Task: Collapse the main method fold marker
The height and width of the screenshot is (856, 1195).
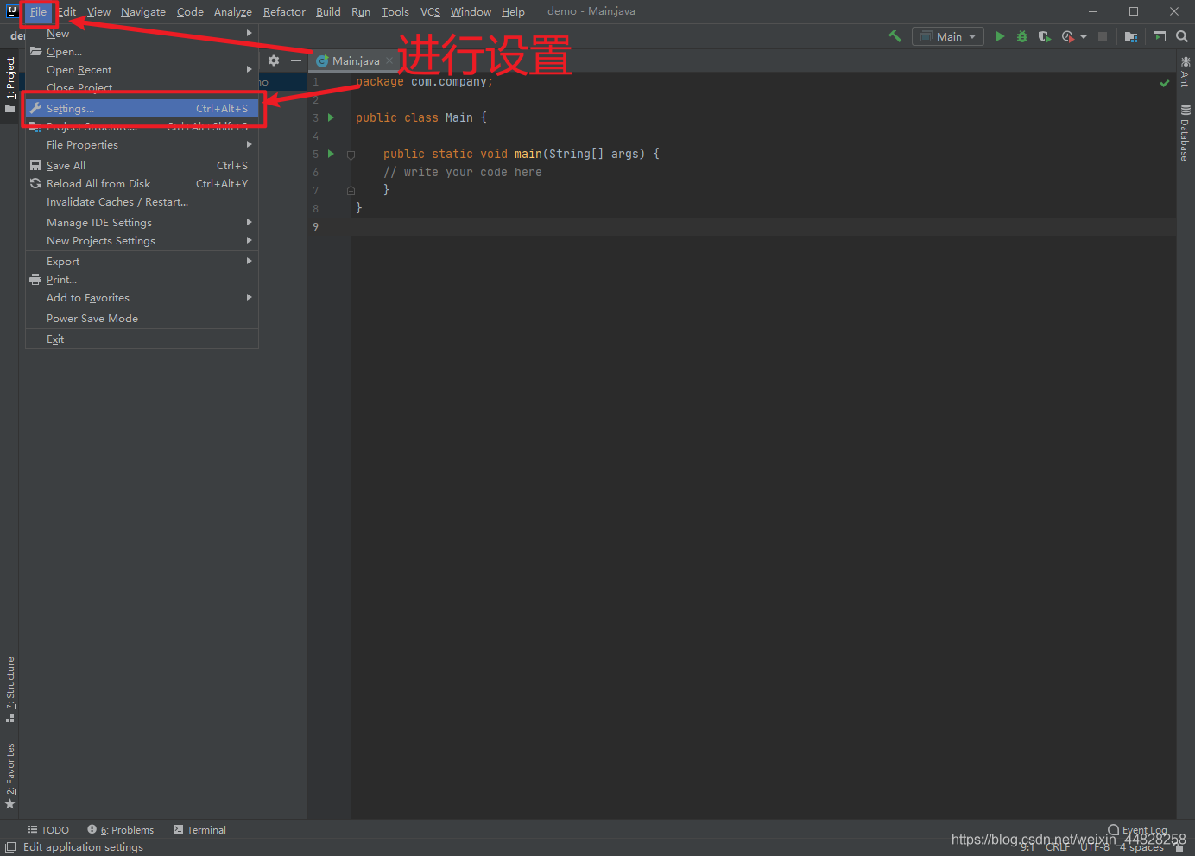Action: (351, 155)
